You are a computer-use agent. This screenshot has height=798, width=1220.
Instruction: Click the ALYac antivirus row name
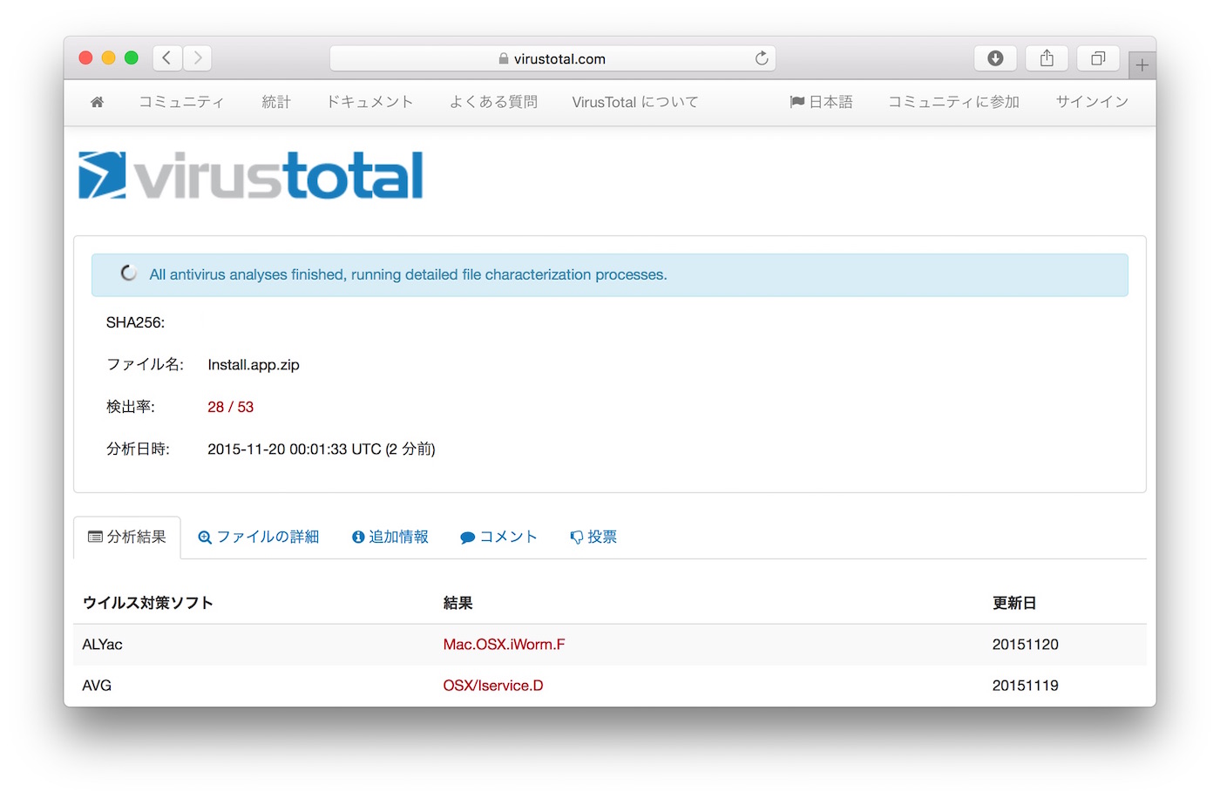[102, 645]
